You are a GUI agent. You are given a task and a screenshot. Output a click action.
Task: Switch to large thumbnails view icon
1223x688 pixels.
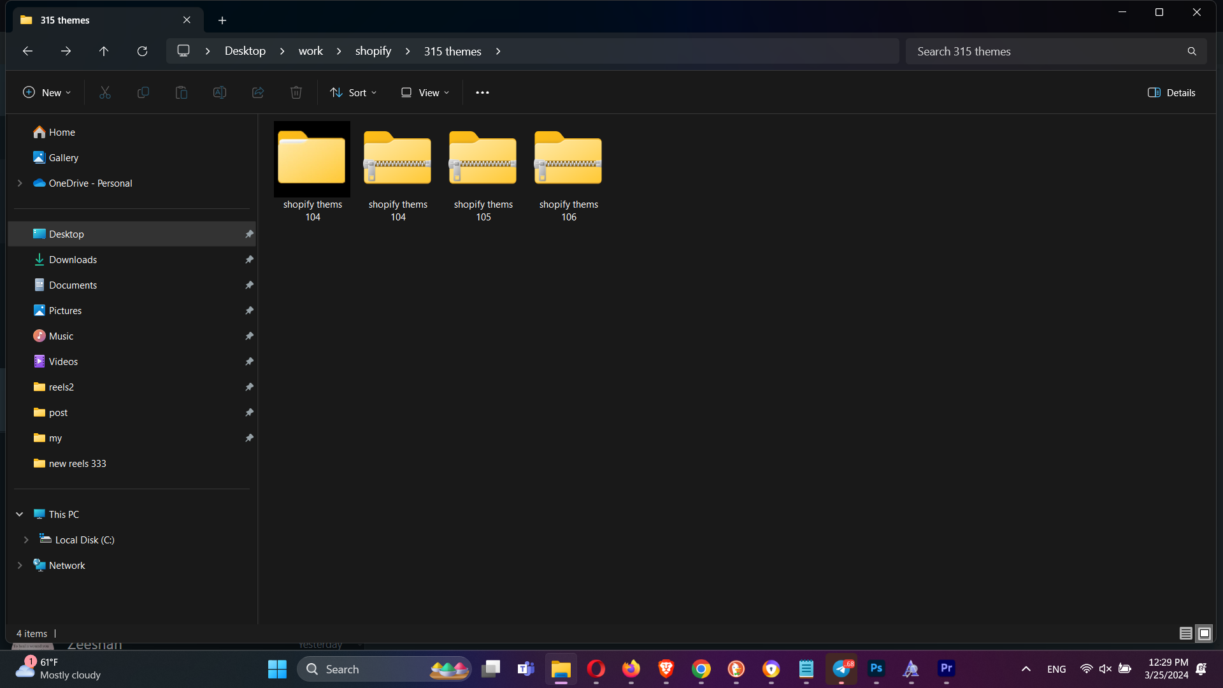tap(1204, 633)
